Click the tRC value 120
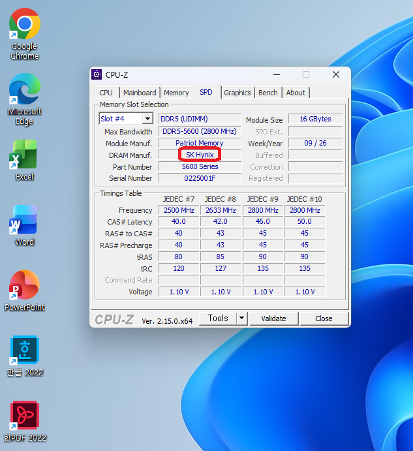 179,268
